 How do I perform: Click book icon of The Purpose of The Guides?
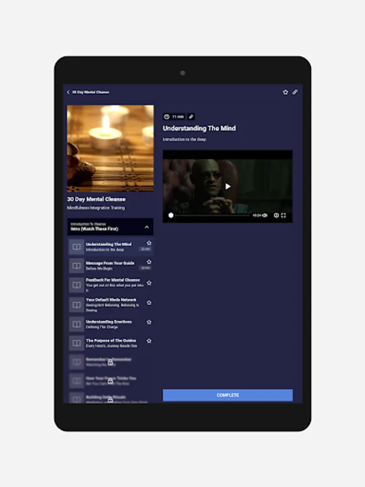coord(76,343)
